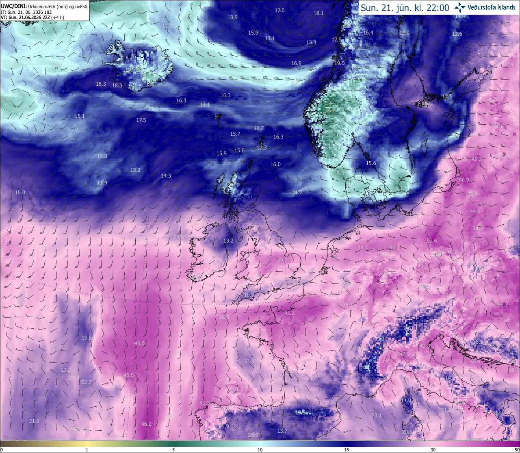This screenshot has height=453, width=520.
Task: Click the 52.6 value label on map
Action: (432, 241)
